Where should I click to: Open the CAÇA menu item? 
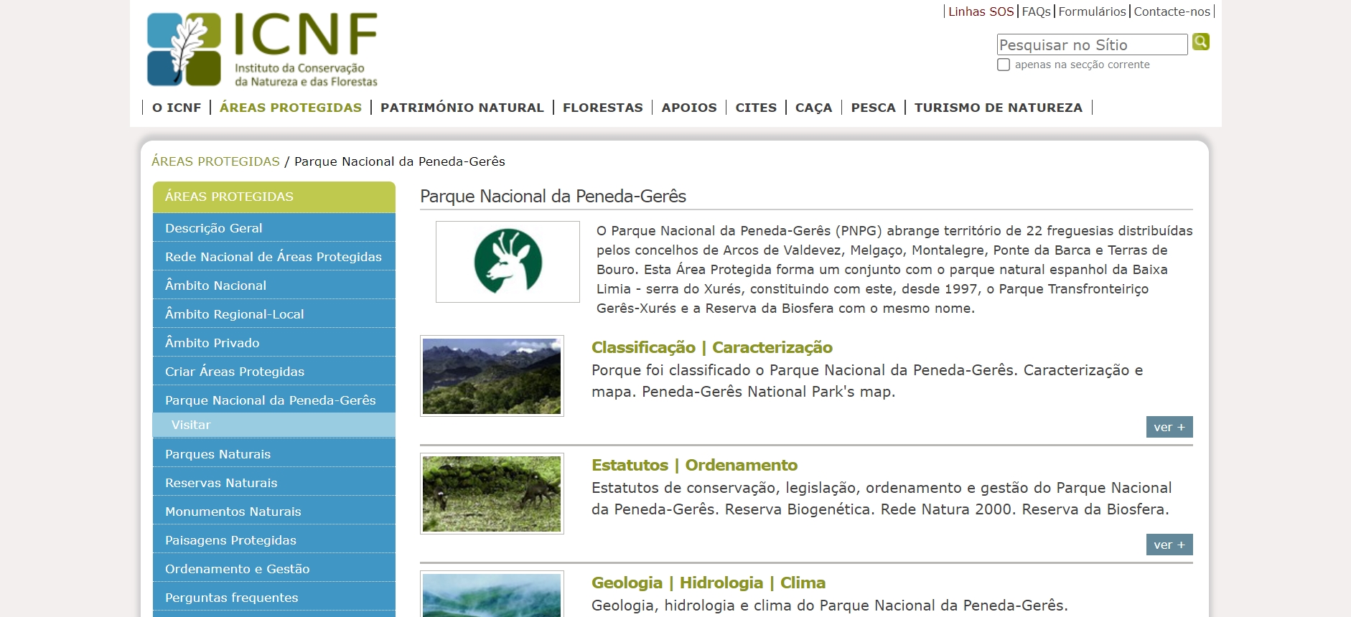813,108
